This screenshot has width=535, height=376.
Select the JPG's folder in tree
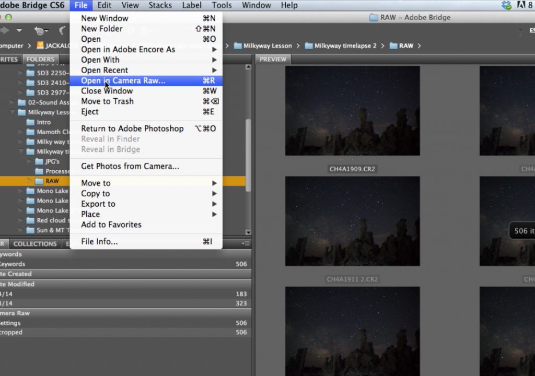(x=48, y=161)
